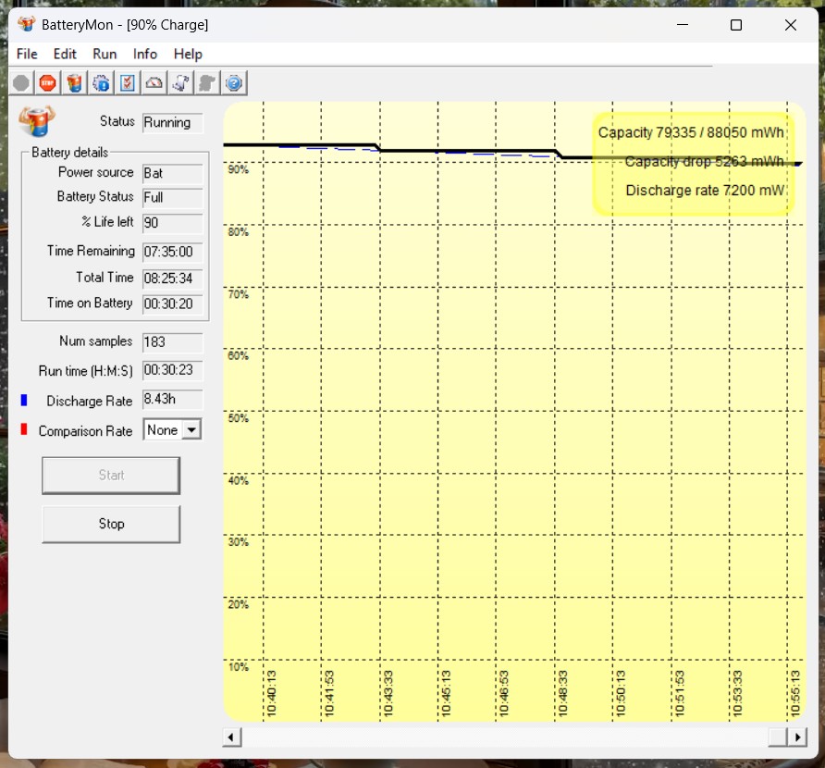
Task: Click the Capacity 79335 / 88050 mWh text
Action: click(691, 132)
